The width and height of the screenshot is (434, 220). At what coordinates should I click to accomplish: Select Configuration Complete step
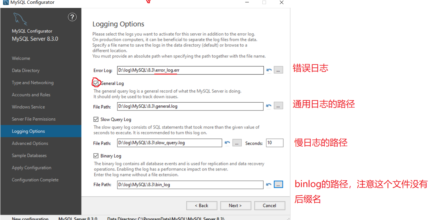tap(35, 180)
